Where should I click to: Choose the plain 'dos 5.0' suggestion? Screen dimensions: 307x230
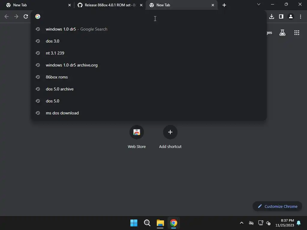point(149,101)
